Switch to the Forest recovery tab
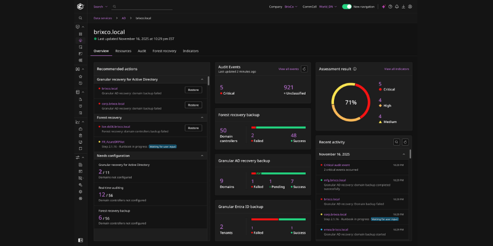The image size is (493, 246). tap(165, 51)
